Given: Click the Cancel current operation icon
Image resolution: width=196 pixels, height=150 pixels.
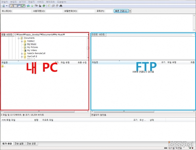Looking at the screenshot, I should (x=36, y=6).
